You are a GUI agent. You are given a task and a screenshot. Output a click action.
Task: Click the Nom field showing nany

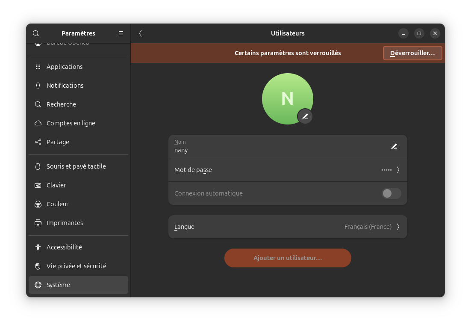pyautogui.click(x=288, y=146)
